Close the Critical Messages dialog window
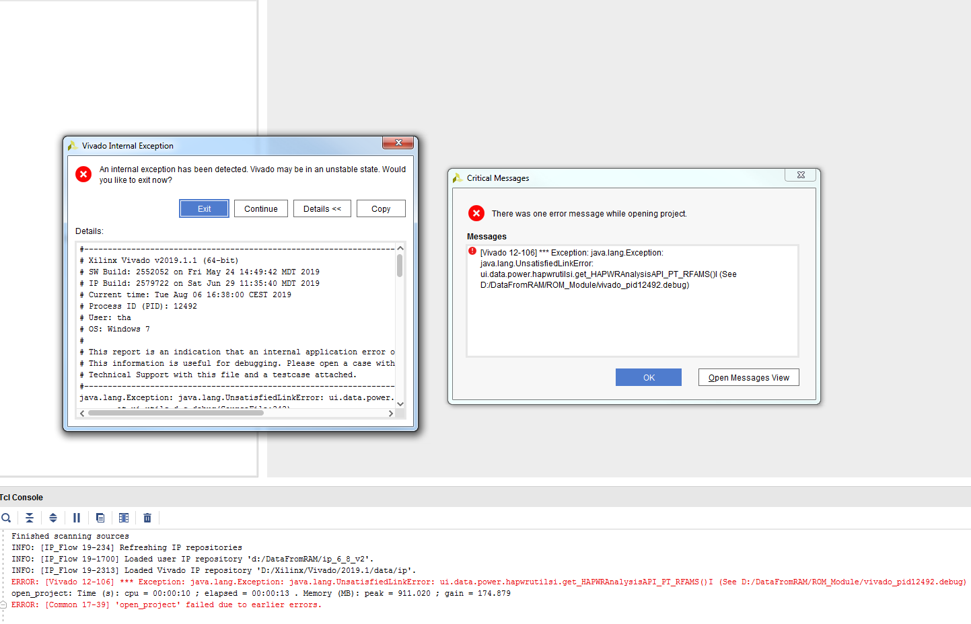The width and height of the screenshot is (971, 624). pyautogui.click(x=801, y=175)
